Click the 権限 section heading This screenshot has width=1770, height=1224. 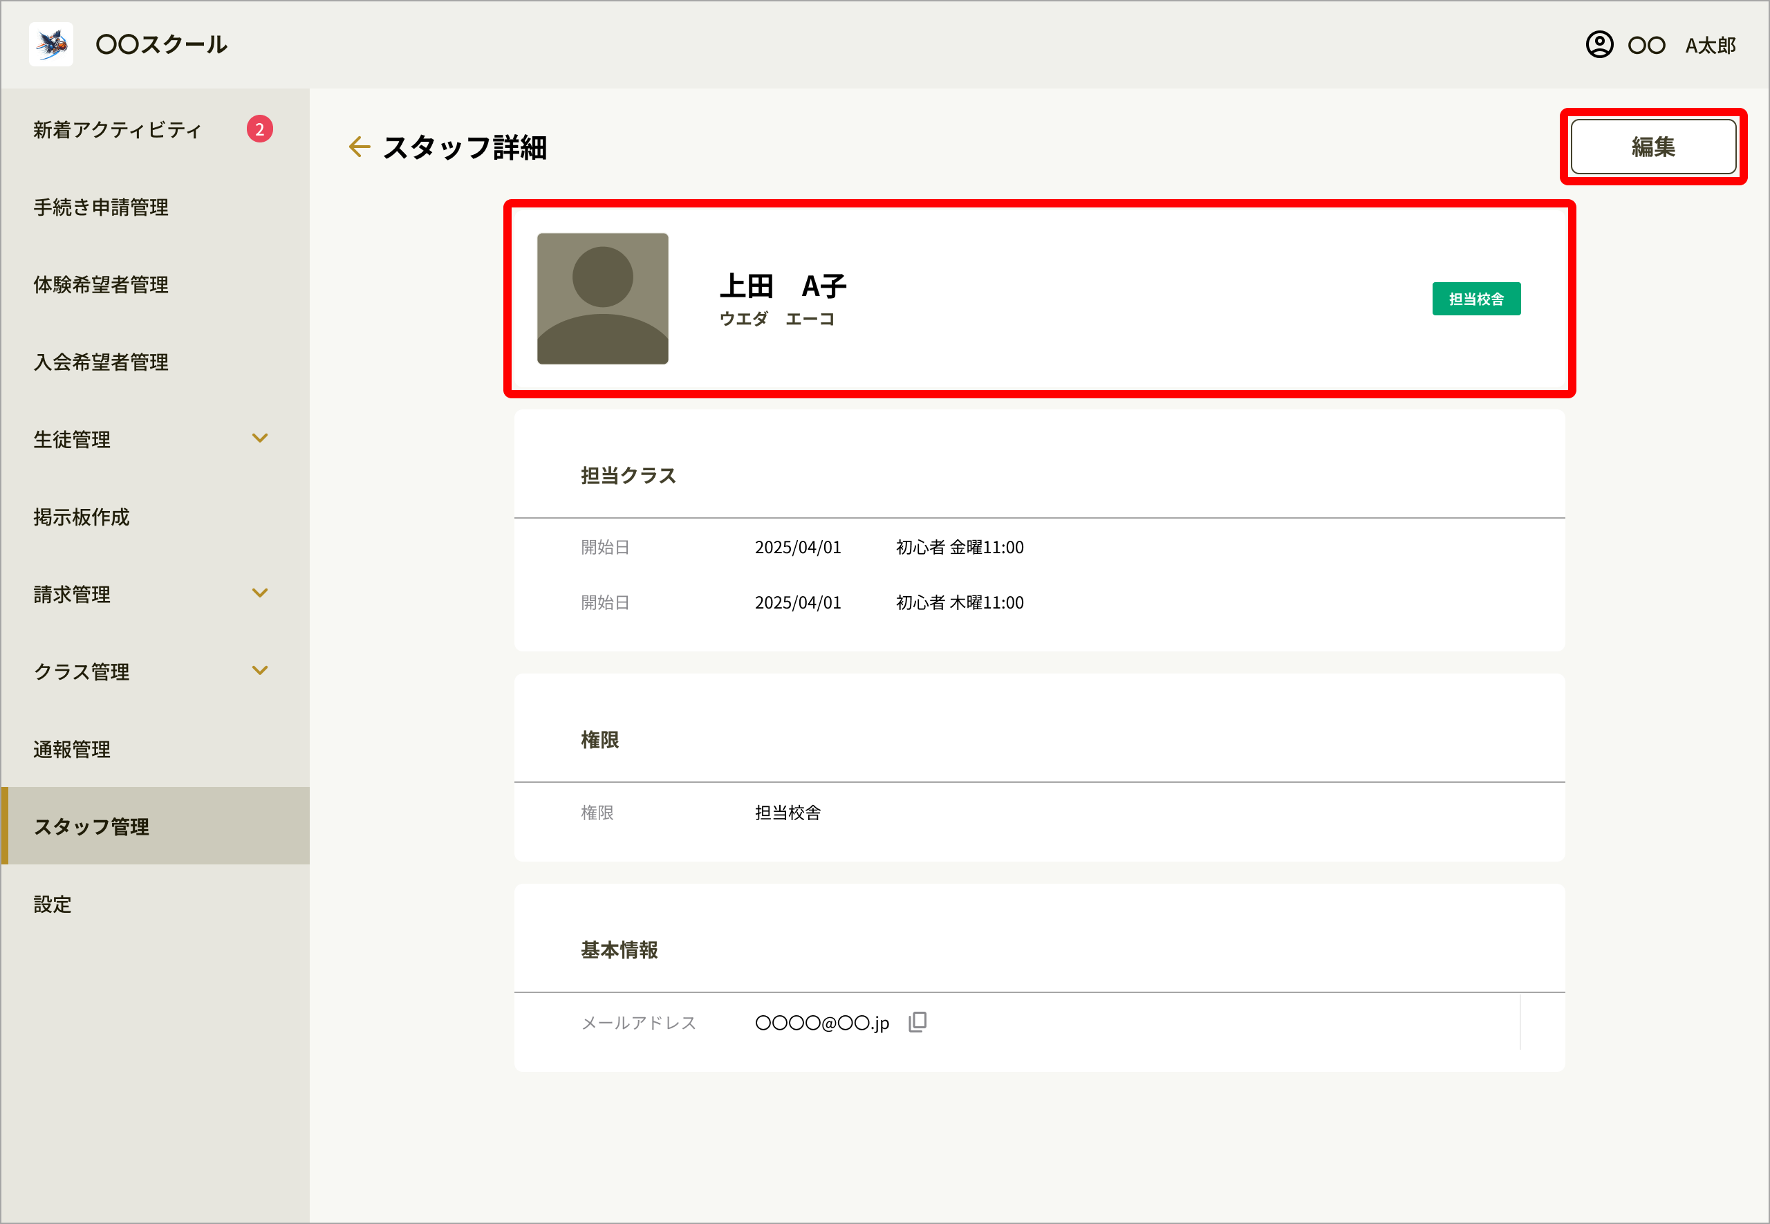599,739
